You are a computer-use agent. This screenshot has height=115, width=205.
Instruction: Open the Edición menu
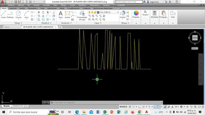click(21, 5)
